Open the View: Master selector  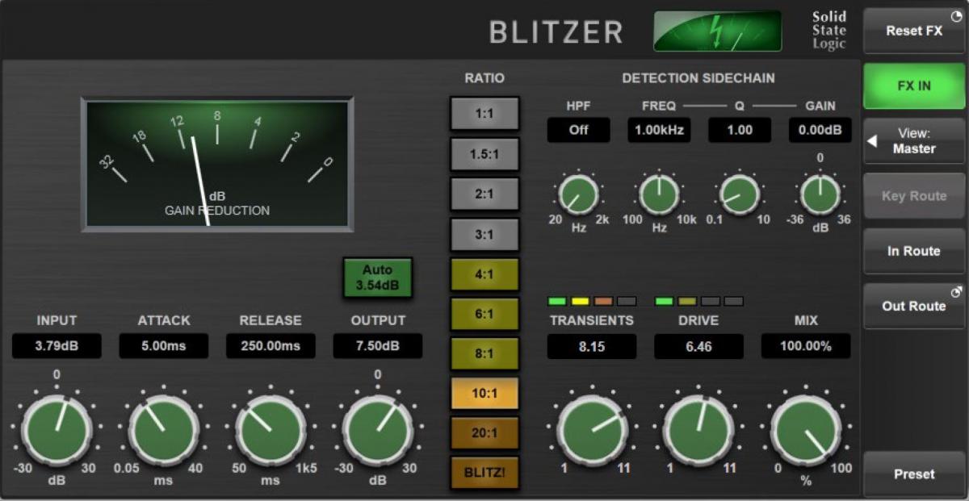pyautogui.click(x=913, y=141)
